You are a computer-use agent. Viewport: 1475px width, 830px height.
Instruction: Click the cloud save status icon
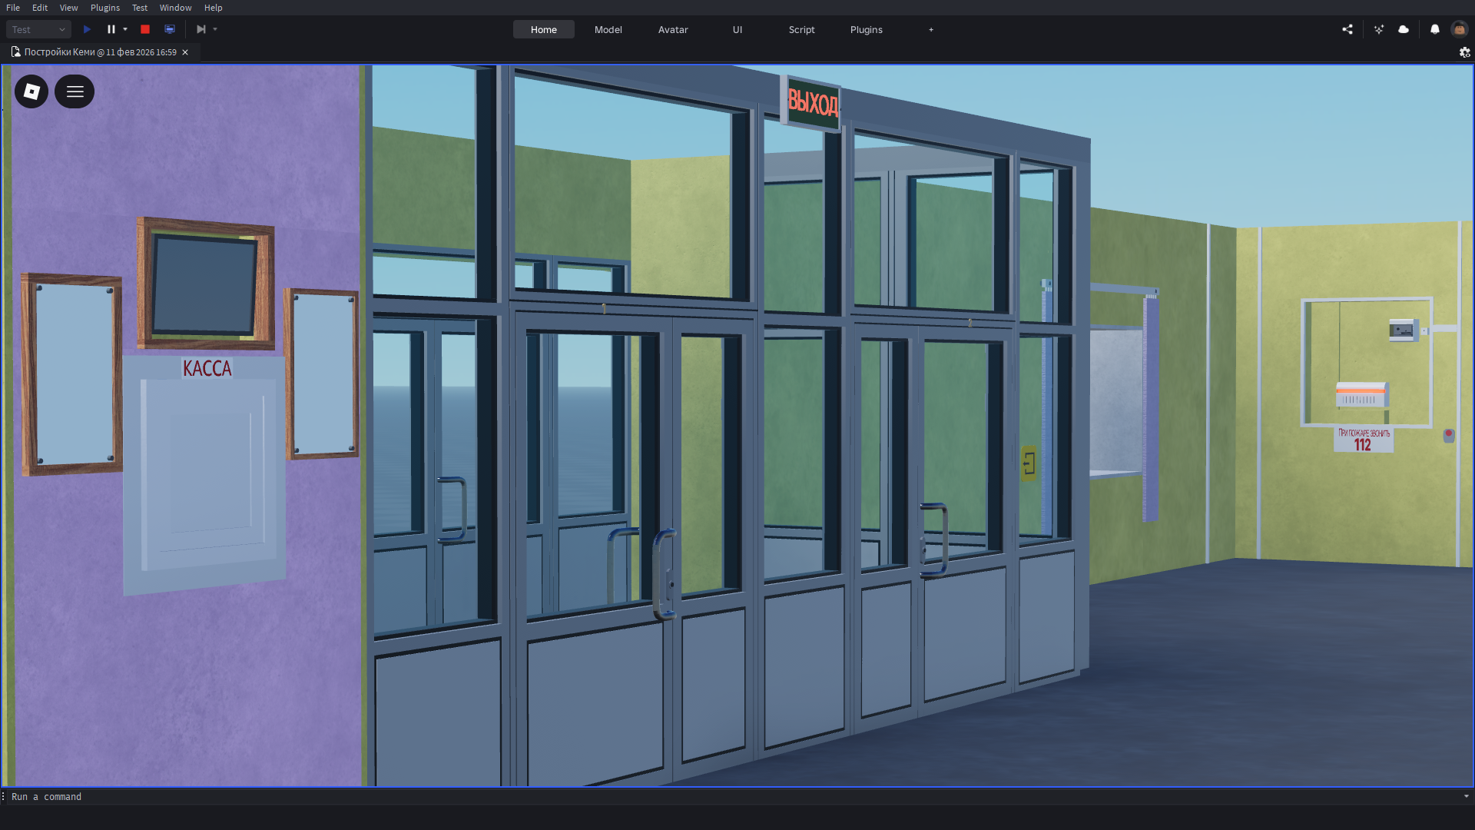coord(1404,29)
